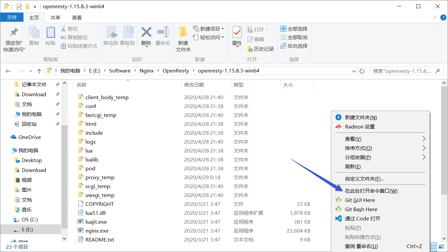This screenshot has height=252, width=448.
Task: Switch to the View ribbon tab
Action: click(x=77, y=18)
